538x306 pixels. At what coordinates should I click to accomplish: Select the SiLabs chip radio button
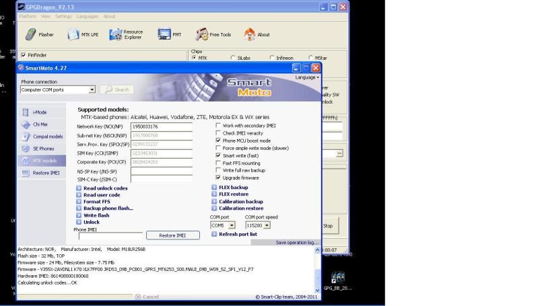click(233, 58)
